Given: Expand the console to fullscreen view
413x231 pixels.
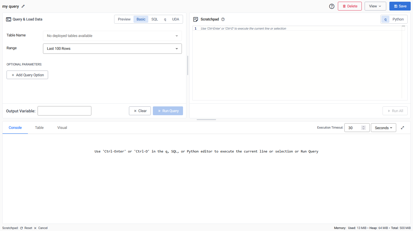Looking at the screenshot, I should coord(402,127).
